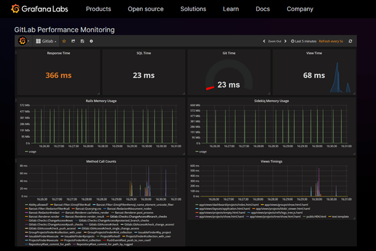
Task: Click the Docs link
Action: click(263, 9)
